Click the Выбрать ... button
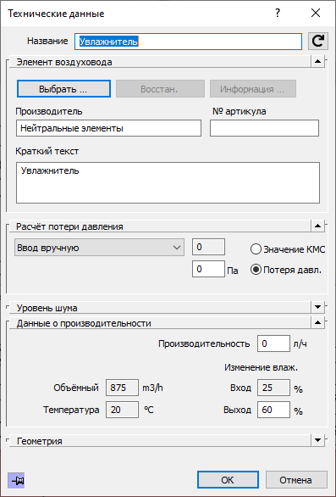This screenshot has width=336, height=497. [63, 89]
